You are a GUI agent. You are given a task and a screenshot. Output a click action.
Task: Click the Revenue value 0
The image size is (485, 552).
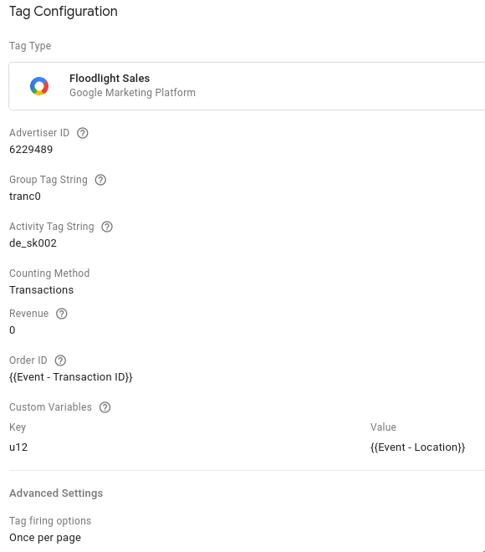pyautogui.click(x=13, y=330)
